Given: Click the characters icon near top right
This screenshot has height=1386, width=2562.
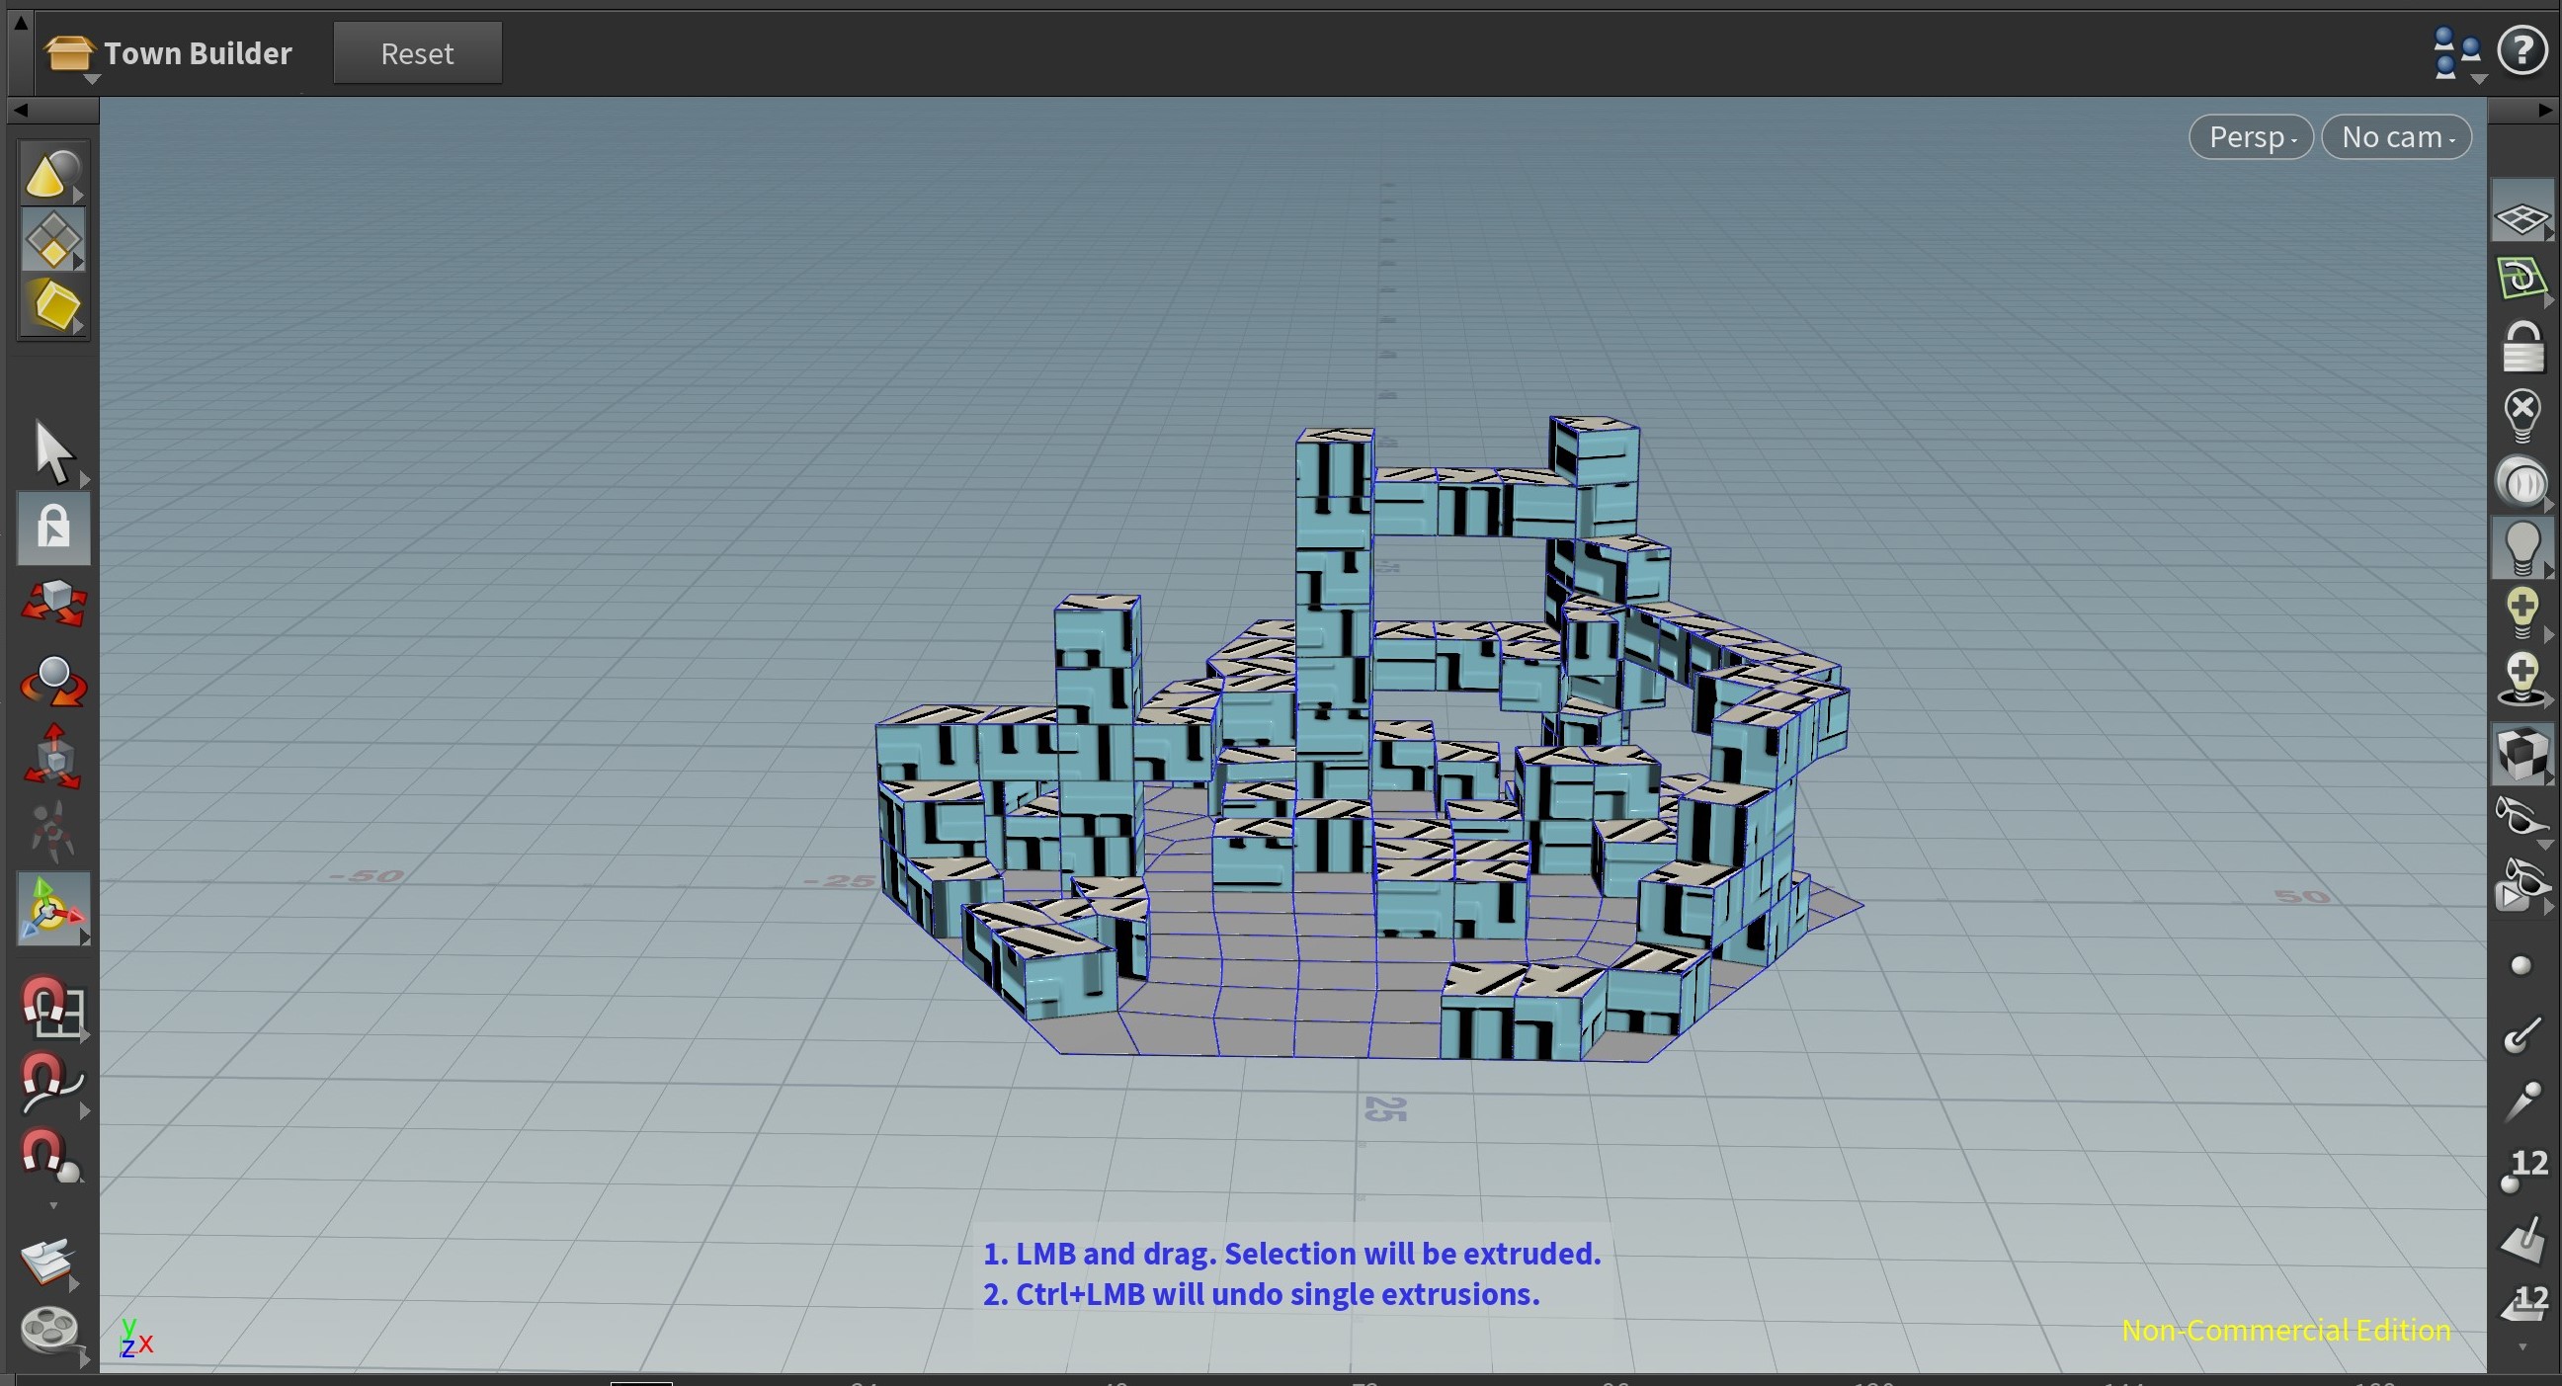Looking at the screenshot, I should (2454, 51).
